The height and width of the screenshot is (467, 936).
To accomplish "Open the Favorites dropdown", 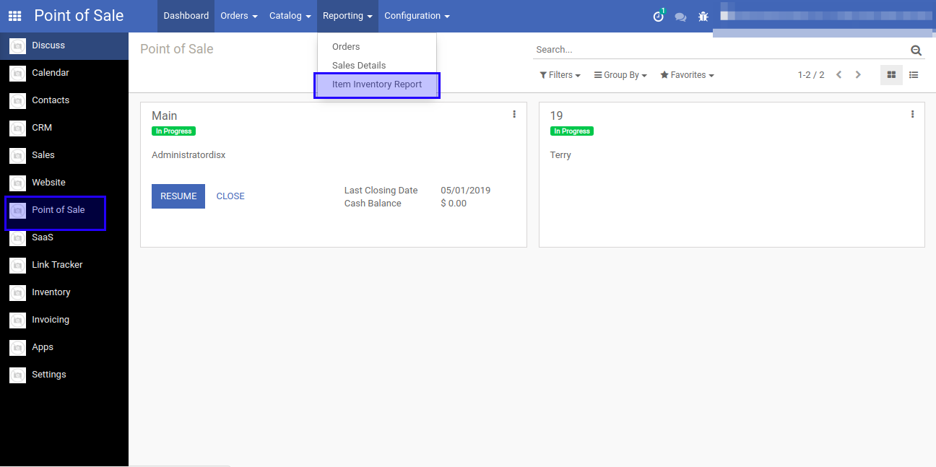I will (687, 75).
